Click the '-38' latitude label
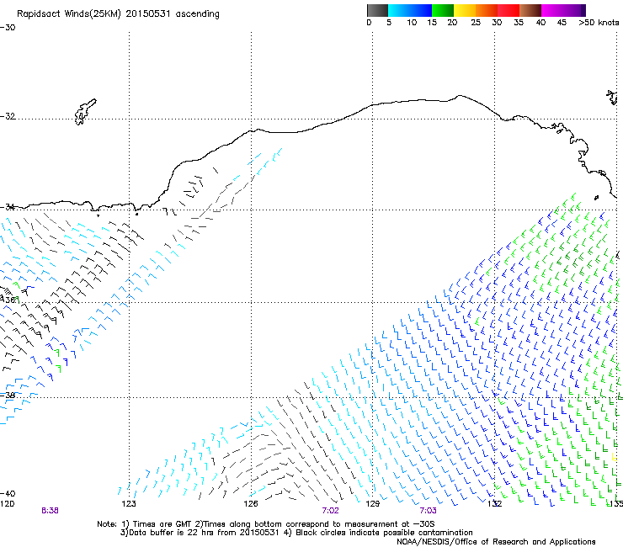 coord(8,396)
